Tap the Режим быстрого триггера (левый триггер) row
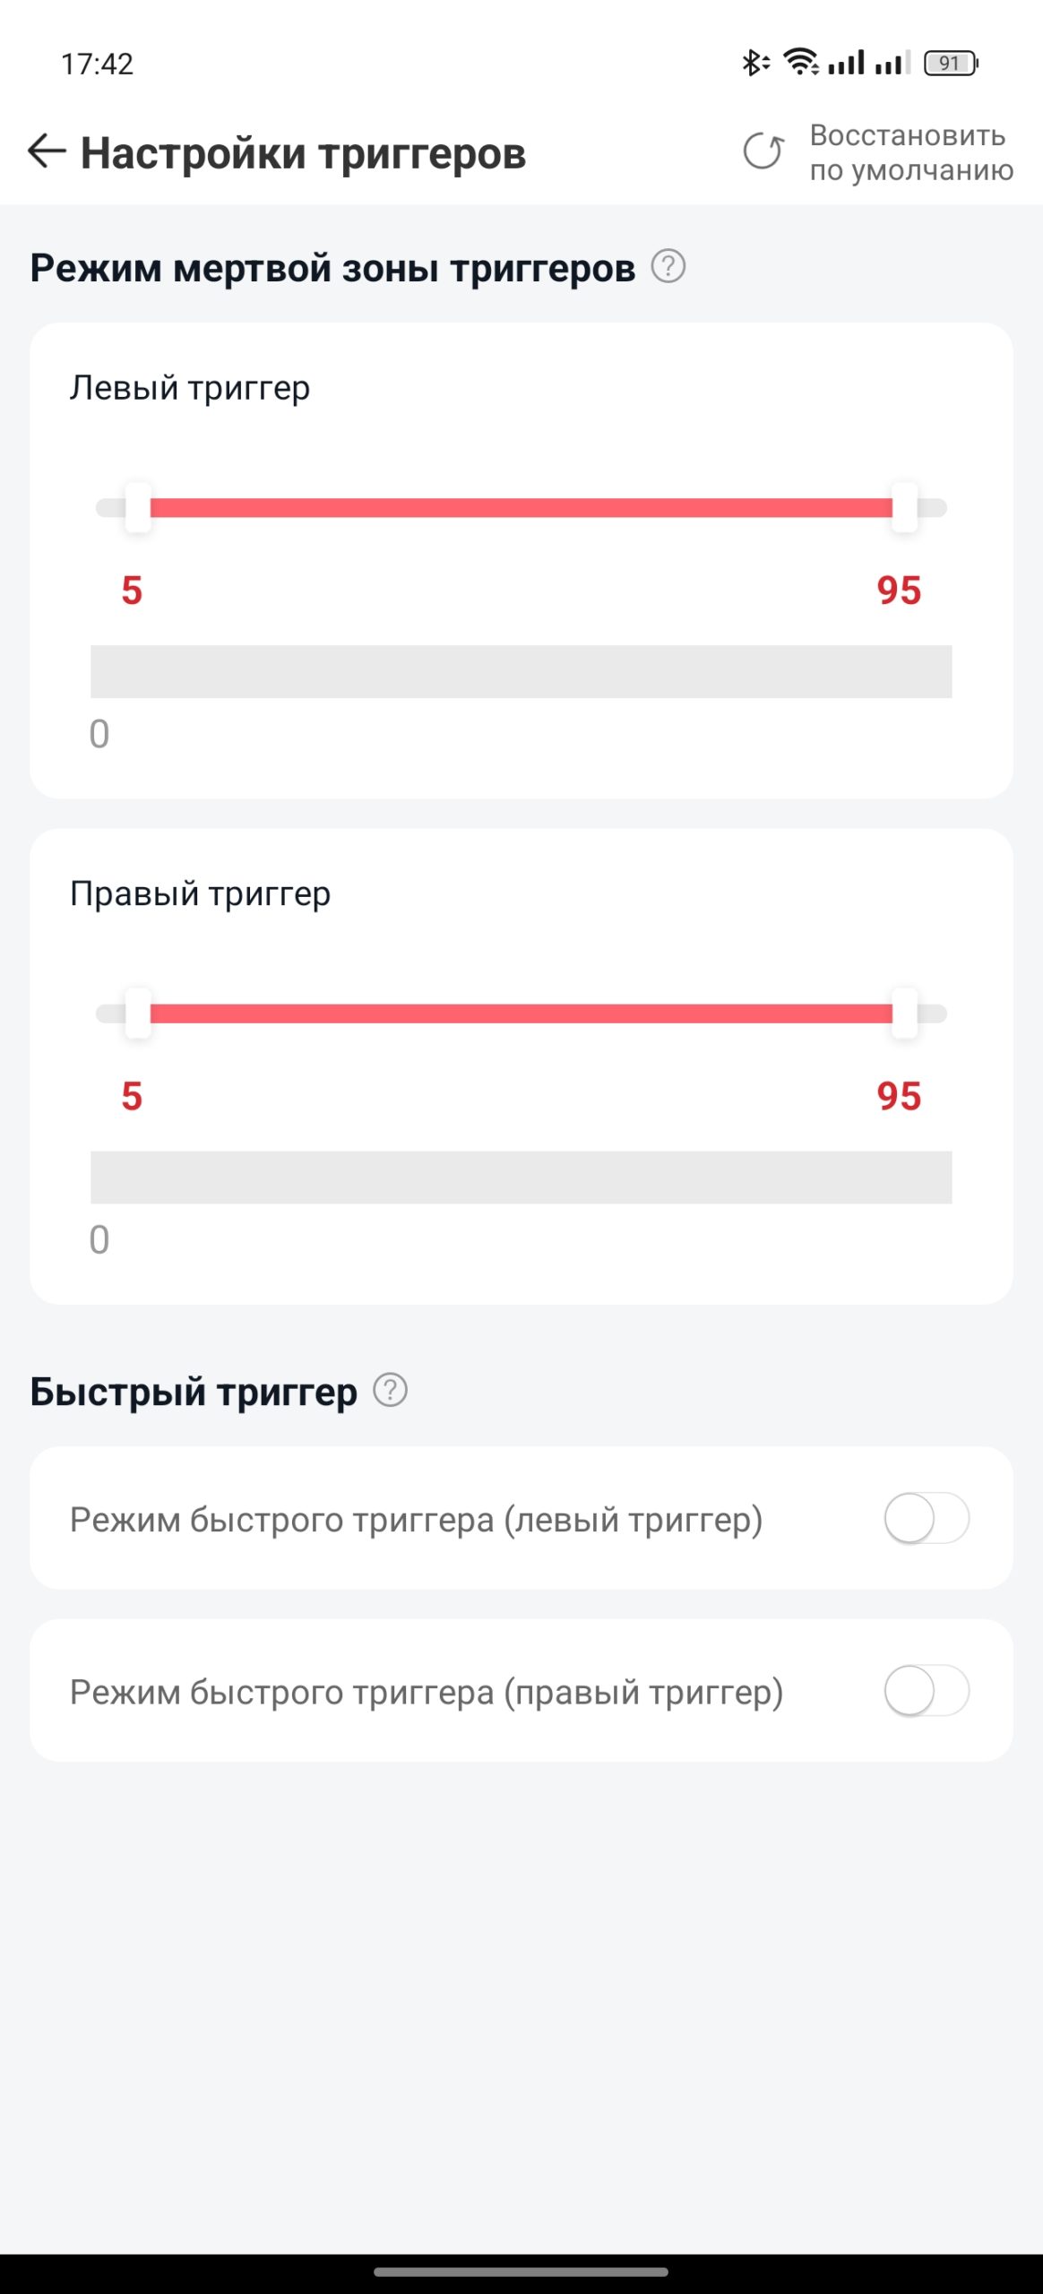Image resolution: width=1043 pixels, height=2294 pixels. [x=521, y=1518]
